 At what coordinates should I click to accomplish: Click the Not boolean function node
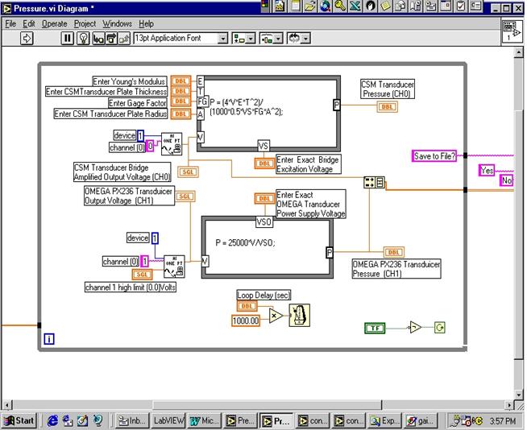click(x=414, y=328)
